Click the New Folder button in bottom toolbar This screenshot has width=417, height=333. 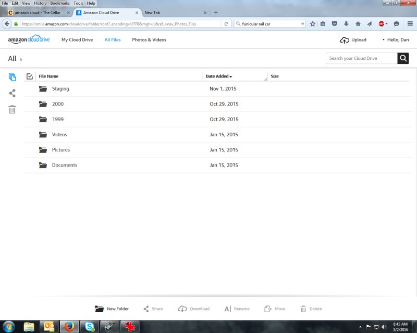tap(112, 309)
